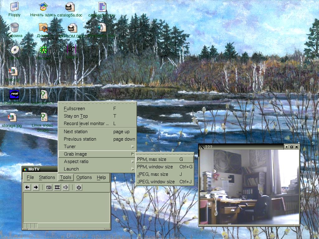This screenshot has height=239, width=319.
Task: Expand the Grab image submenu
Action: [x=98, y=154]
